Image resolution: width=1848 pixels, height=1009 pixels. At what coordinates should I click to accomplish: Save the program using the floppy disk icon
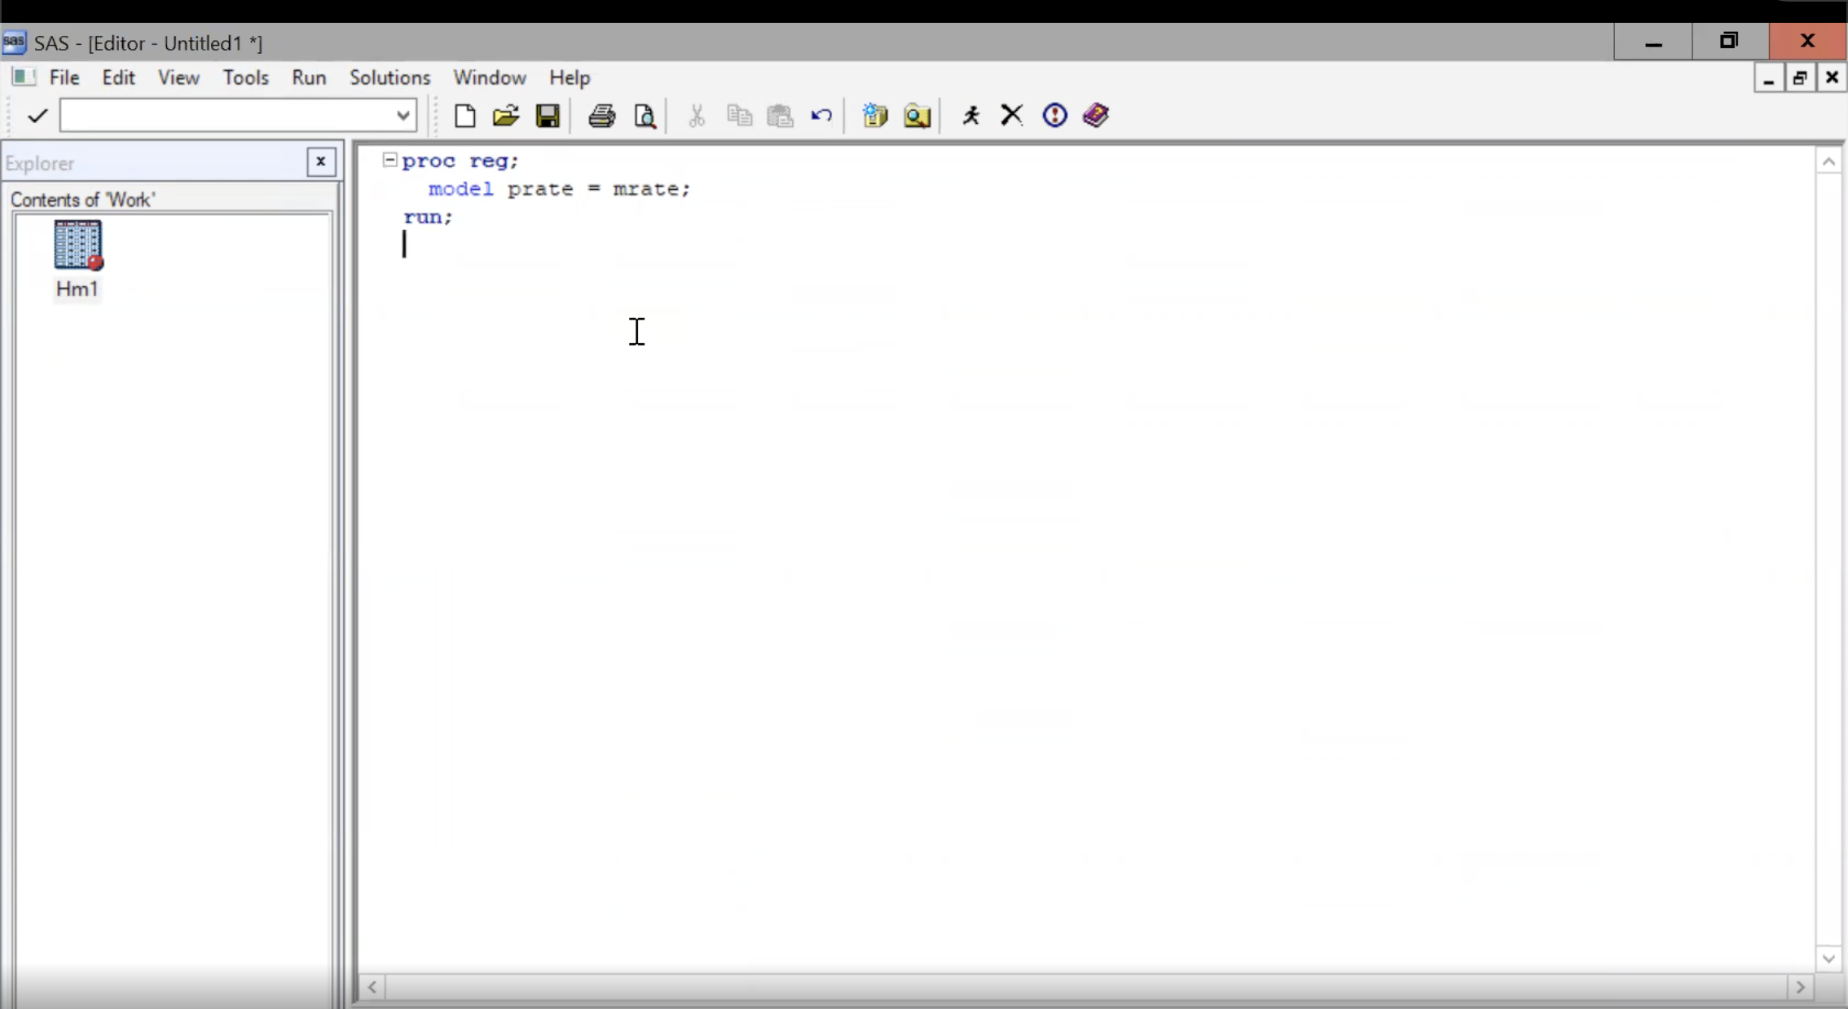coord(548,116)
